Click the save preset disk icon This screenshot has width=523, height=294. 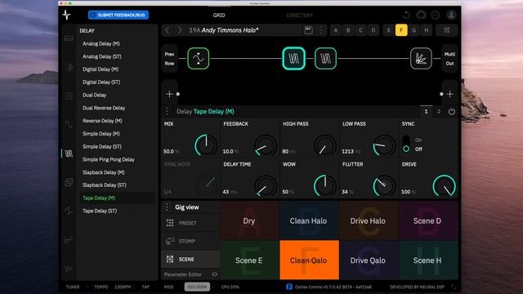[309, 30]
